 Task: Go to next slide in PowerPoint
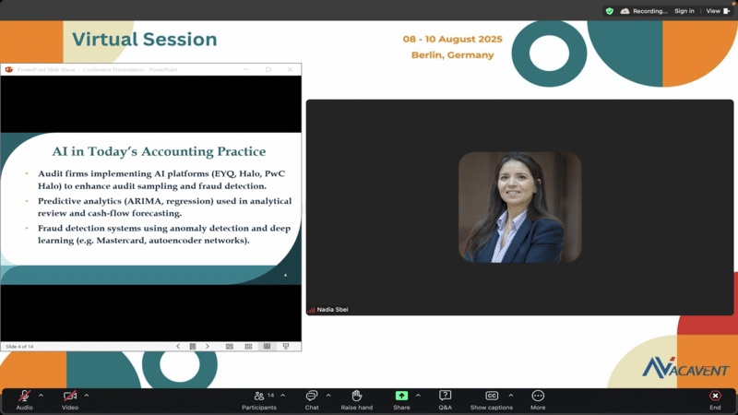pos(207,346)
